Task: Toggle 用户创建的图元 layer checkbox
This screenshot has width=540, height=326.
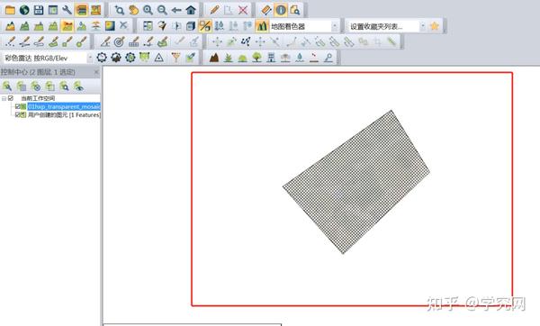Action: [17, 114]
